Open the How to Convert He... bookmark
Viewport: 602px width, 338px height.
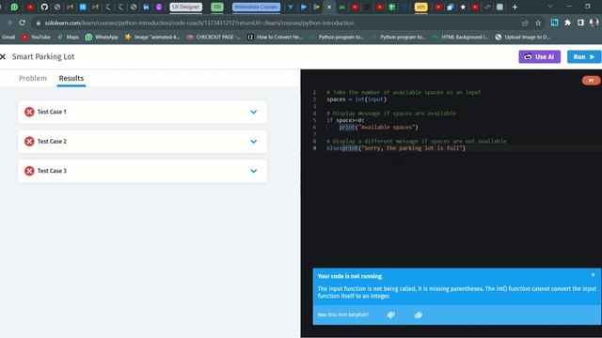pos(276,37)
